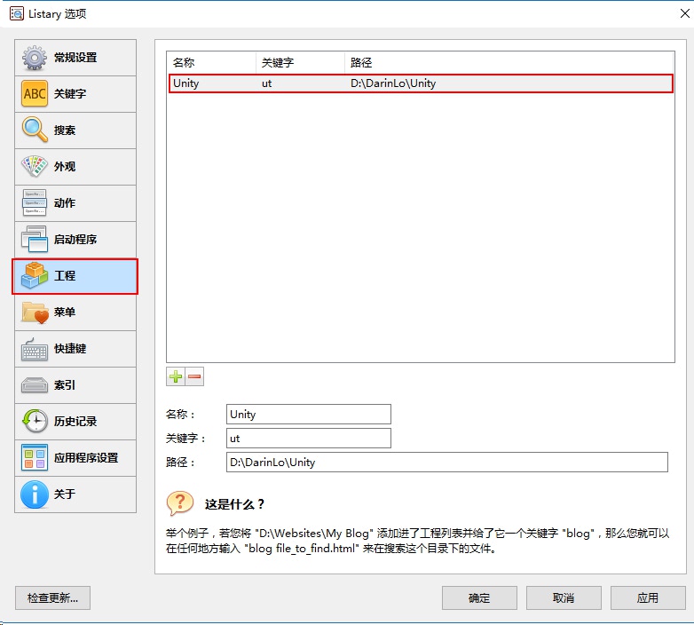Click the 检查更新... button
This screenshot has height=625, width=694.
coord(52,597)
